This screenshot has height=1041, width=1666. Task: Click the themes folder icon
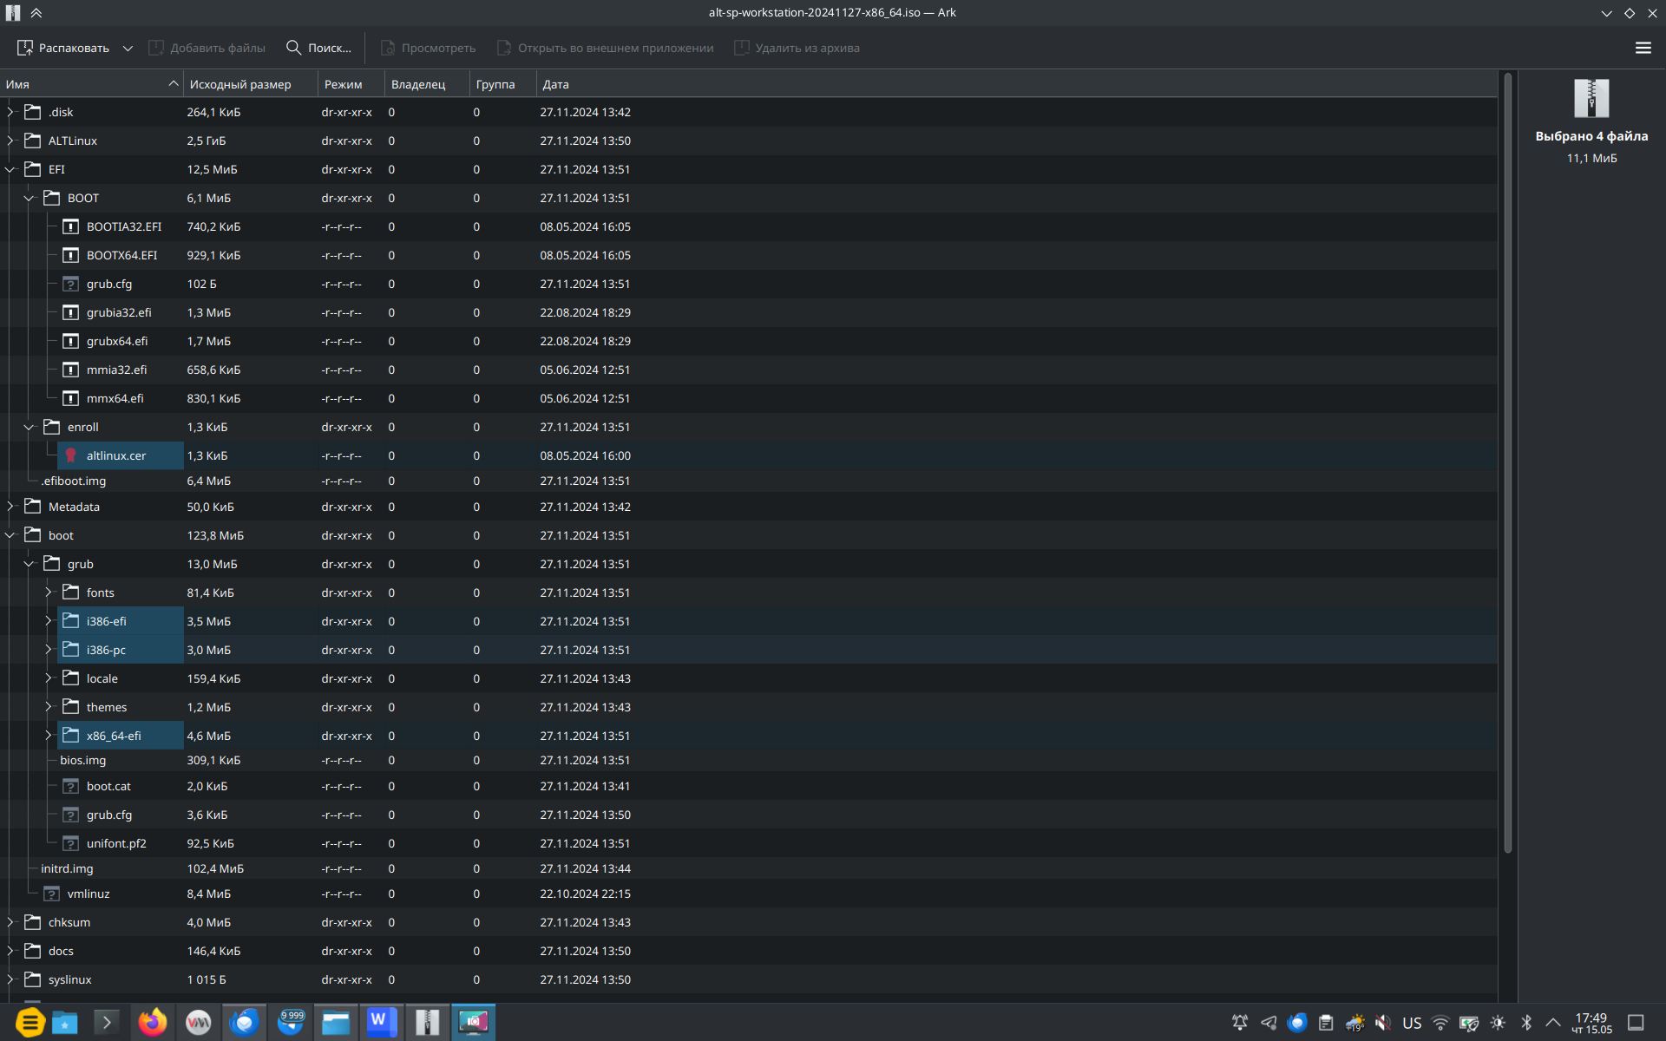pyautogui.click(x=71, y=707)
